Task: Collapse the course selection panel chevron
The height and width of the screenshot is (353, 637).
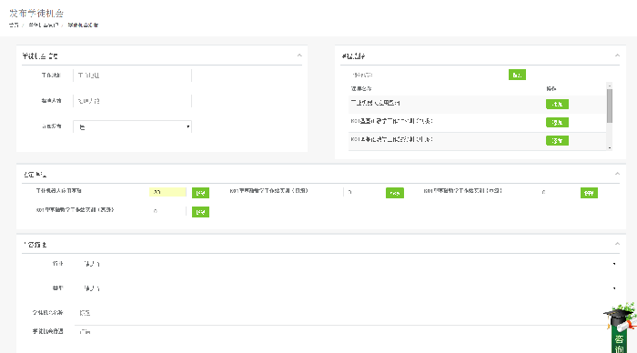Action: 617,55
